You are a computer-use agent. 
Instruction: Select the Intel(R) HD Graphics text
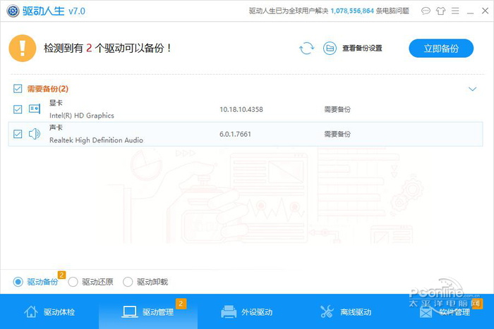coord(82,116)
